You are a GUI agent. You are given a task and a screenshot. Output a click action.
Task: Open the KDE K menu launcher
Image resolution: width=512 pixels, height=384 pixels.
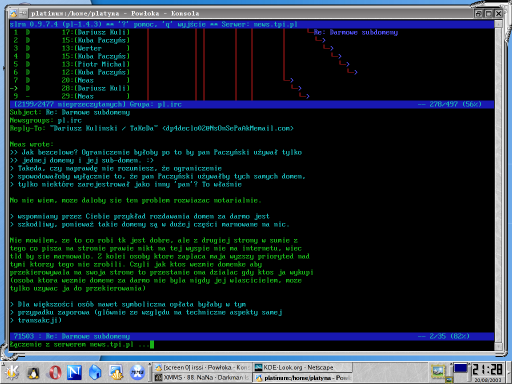[12, 372]
